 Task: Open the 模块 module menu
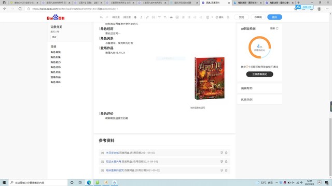(x=219, y=17)
